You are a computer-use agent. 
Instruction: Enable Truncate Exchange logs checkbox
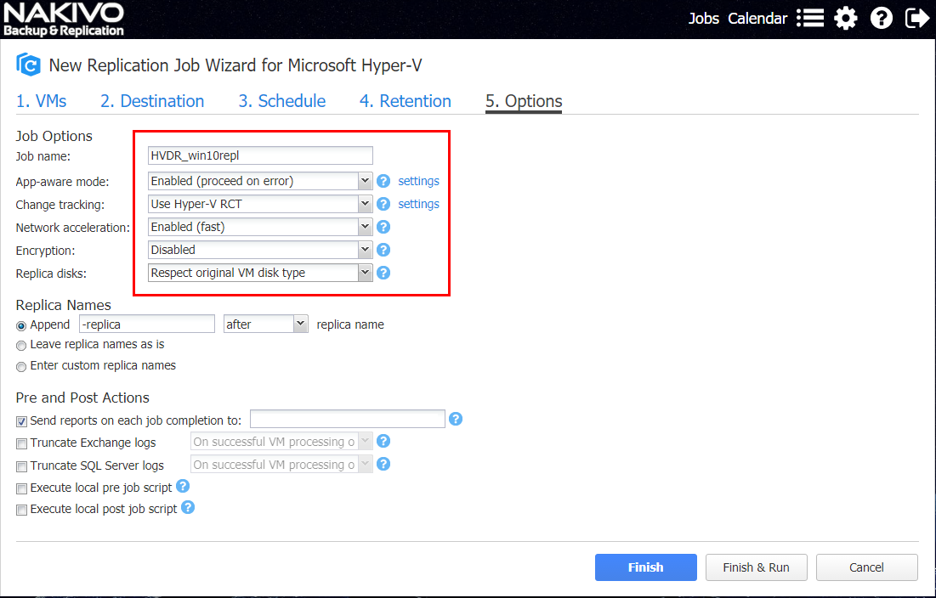click(x=21, y=443)
